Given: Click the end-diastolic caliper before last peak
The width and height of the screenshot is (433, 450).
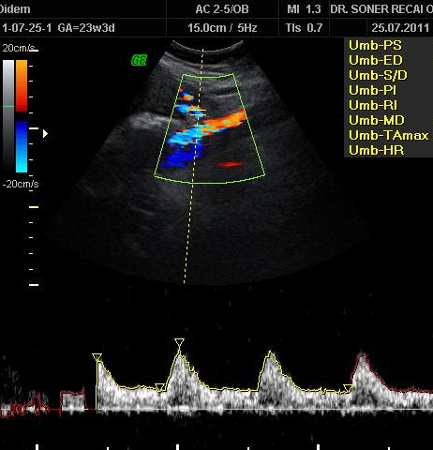Looking at the screenshot, I should click(x=348, y=388).
